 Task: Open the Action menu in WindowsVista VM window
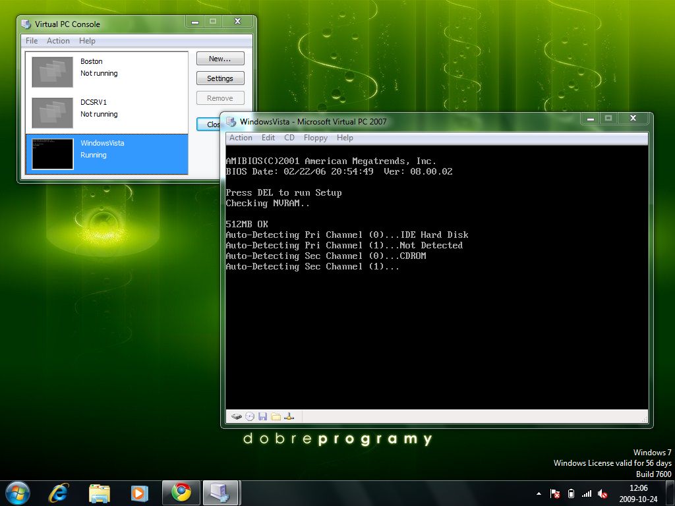point(241,138)
